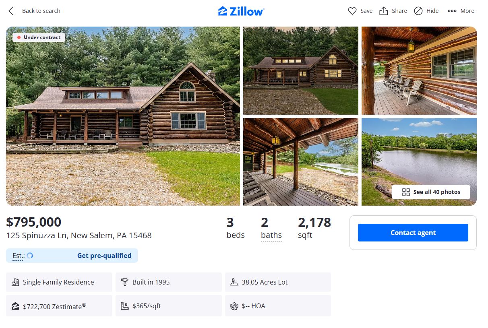The width and height of the screenshot is (488, 328).
Task: Click the back arrow to return
Action: point(10,11)
